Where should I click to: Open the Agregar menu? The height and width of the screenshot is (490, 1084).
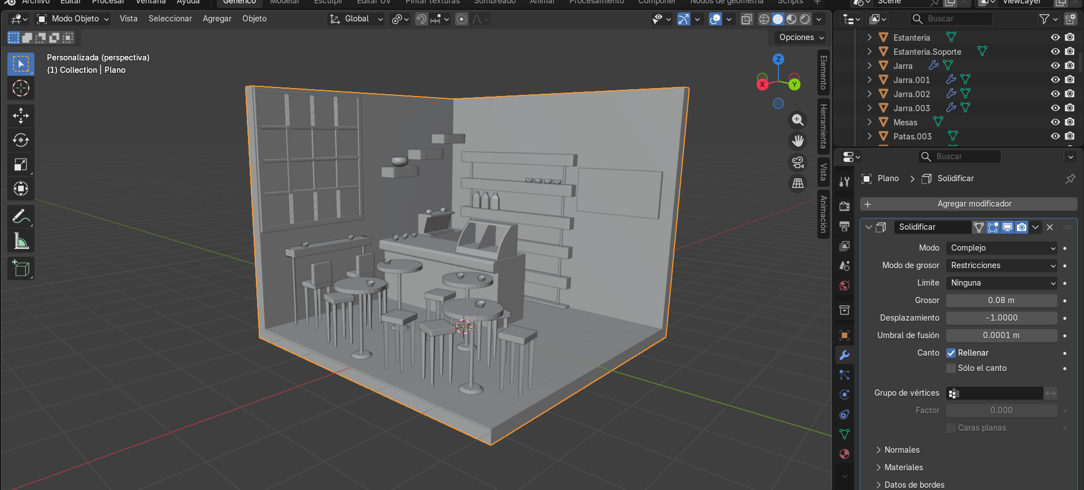pyautogui.click(x=217, y=19)
